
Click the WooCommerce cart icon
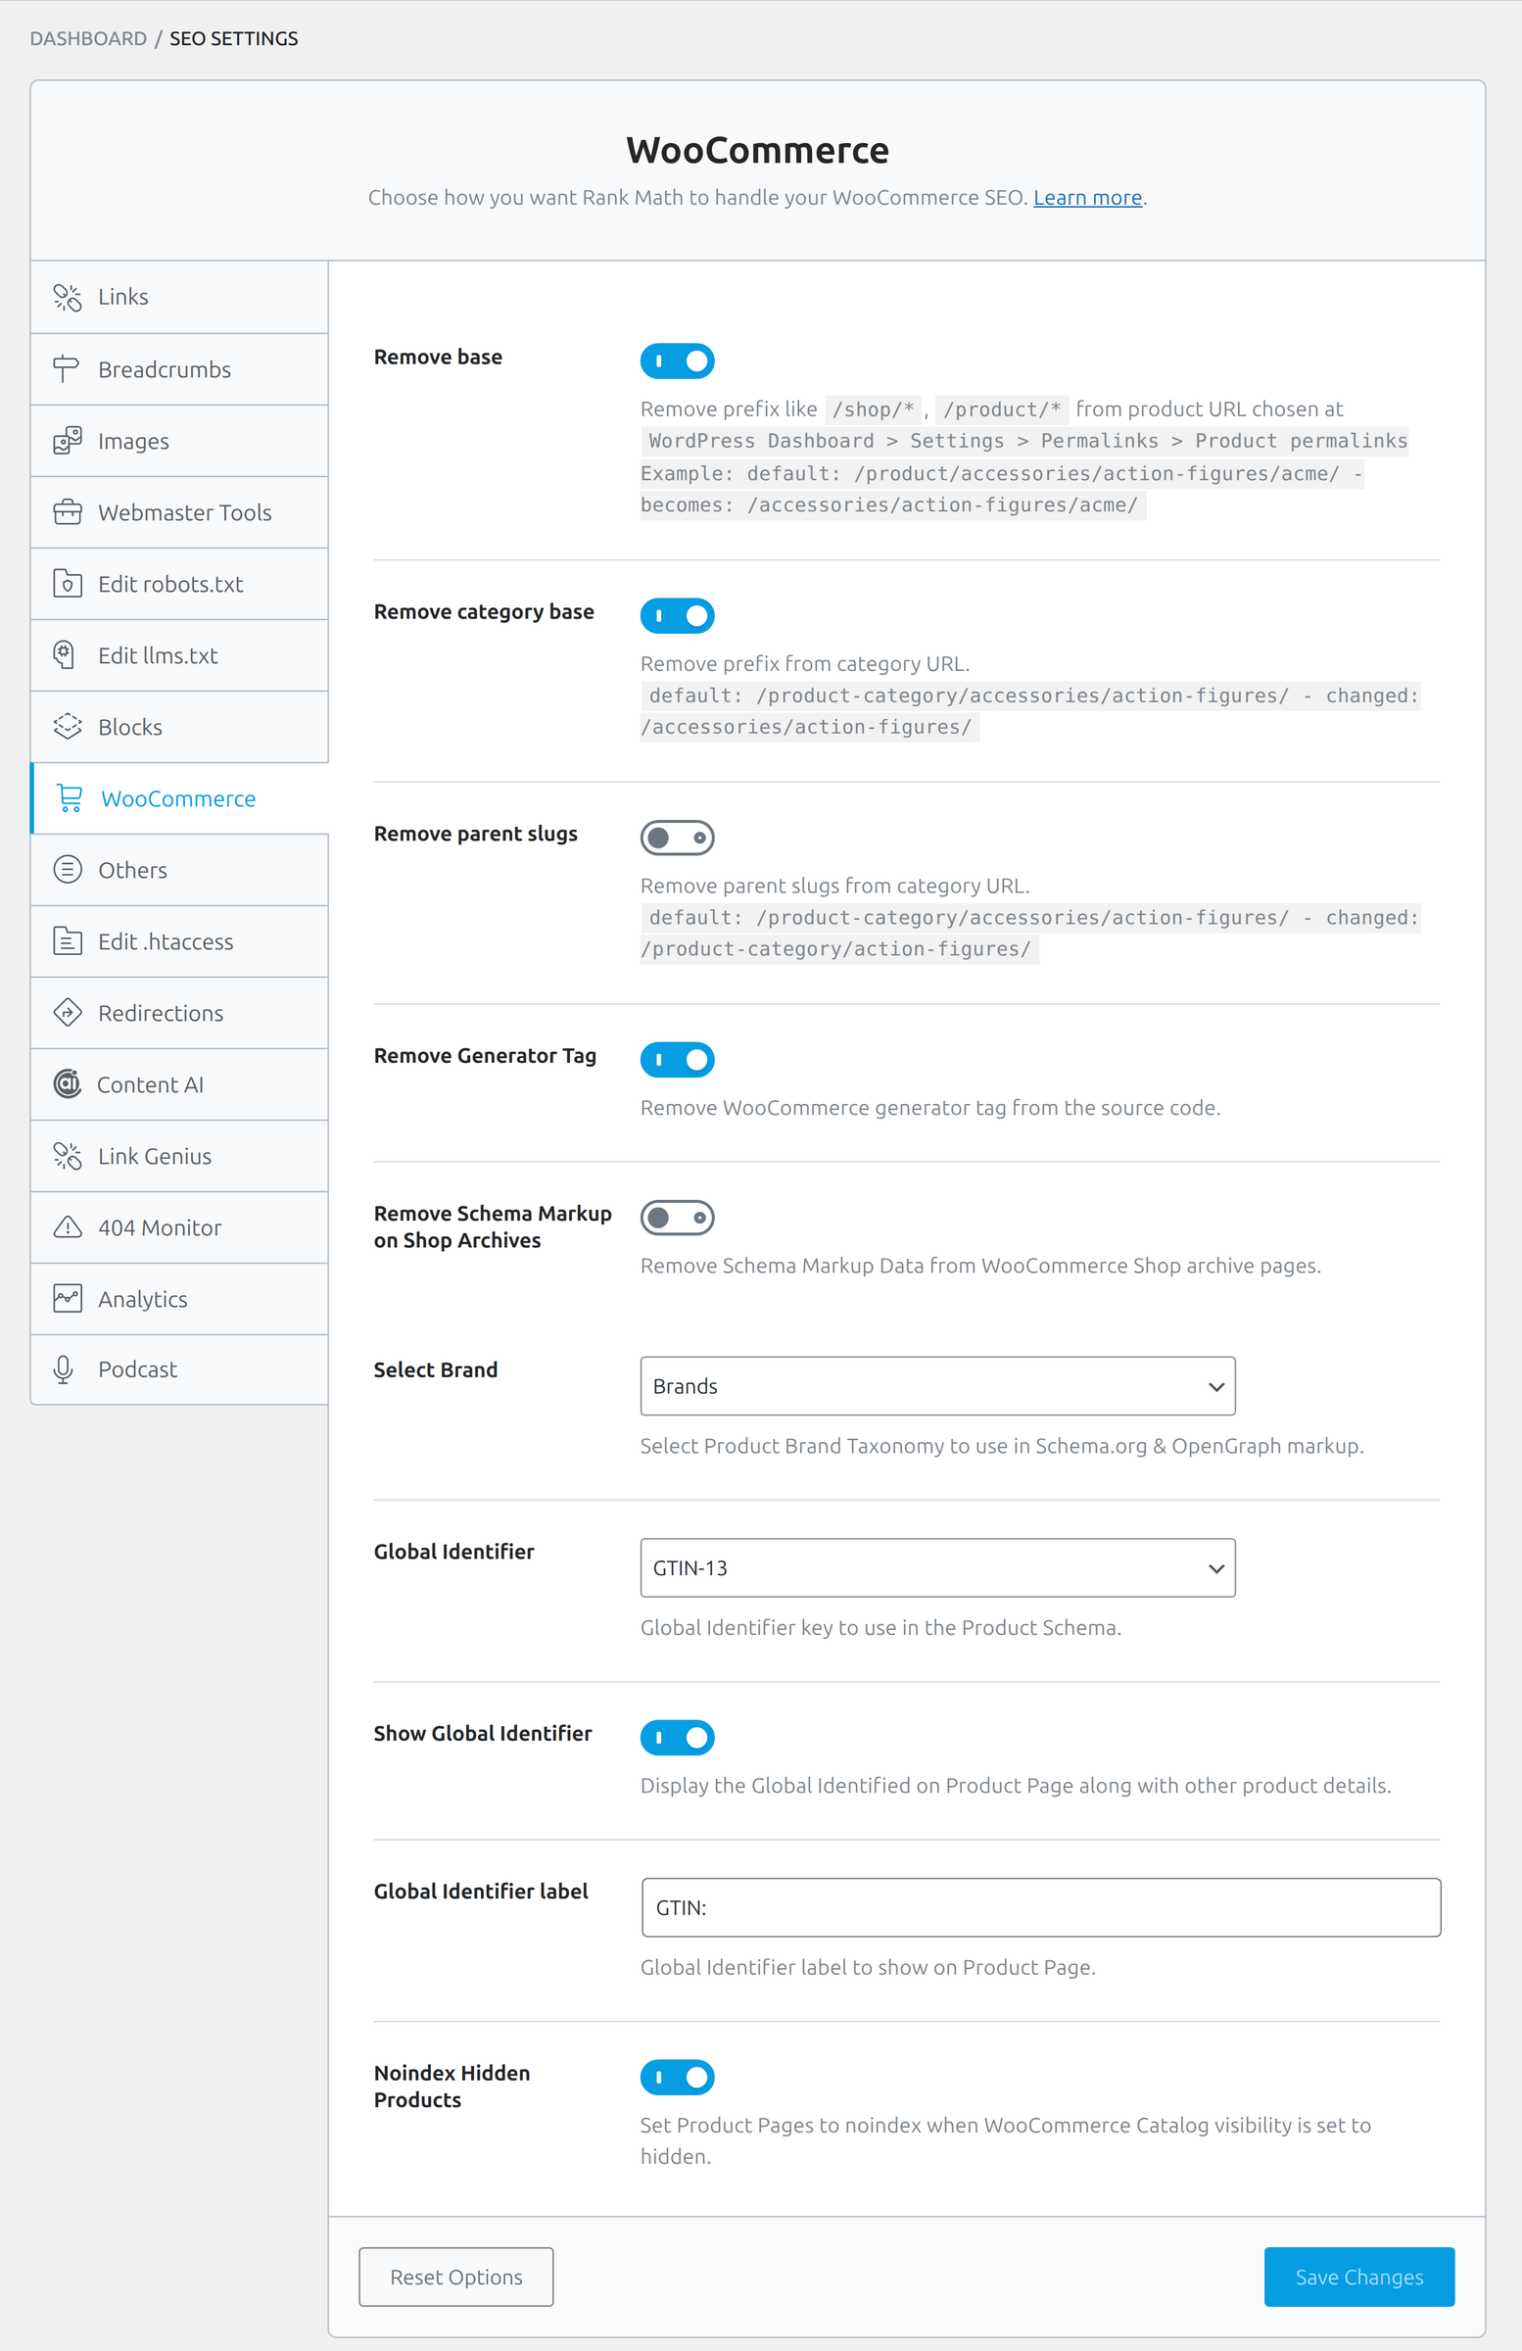[x=71, y=798]
